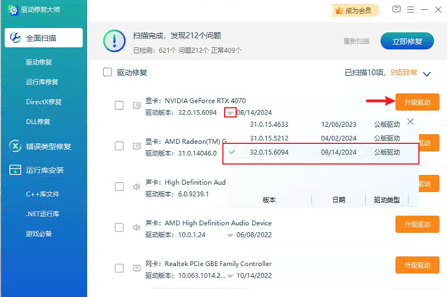
Task: Open the feedback chat icon
Action: click(x=396, y=9)
